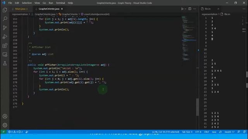Select the Java language mode
The height and width of the screenshot is (139, 248).
coord(214,132)
